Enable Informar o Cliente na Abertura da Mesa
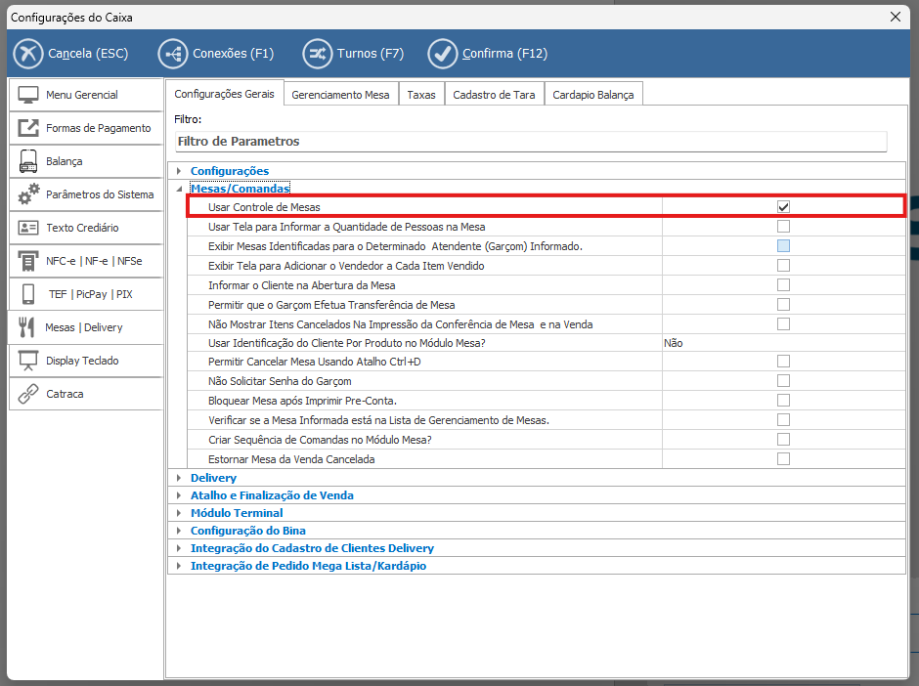This screenshot has width=919, height=686. coord(783,284)
